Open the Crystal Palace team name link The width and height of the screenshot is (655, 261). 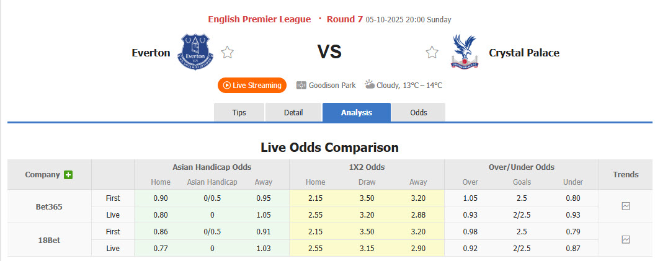(524, 53)
